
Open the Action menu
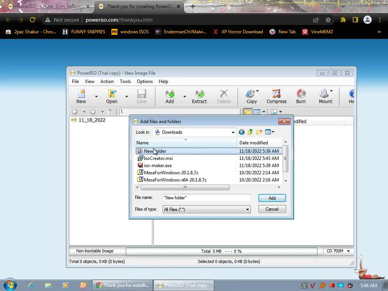point(107,81)
